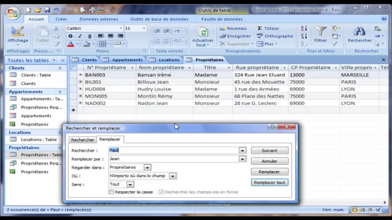Open the gridlines button in Police group
This screenshot has width=392, height=220.
pos(102,44)
